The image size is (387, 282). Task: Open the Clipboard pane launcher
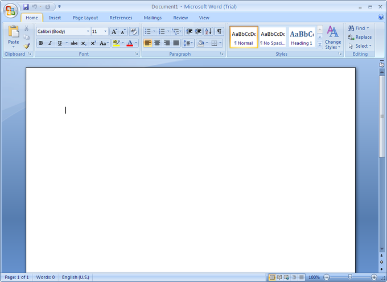coord(30,54)
